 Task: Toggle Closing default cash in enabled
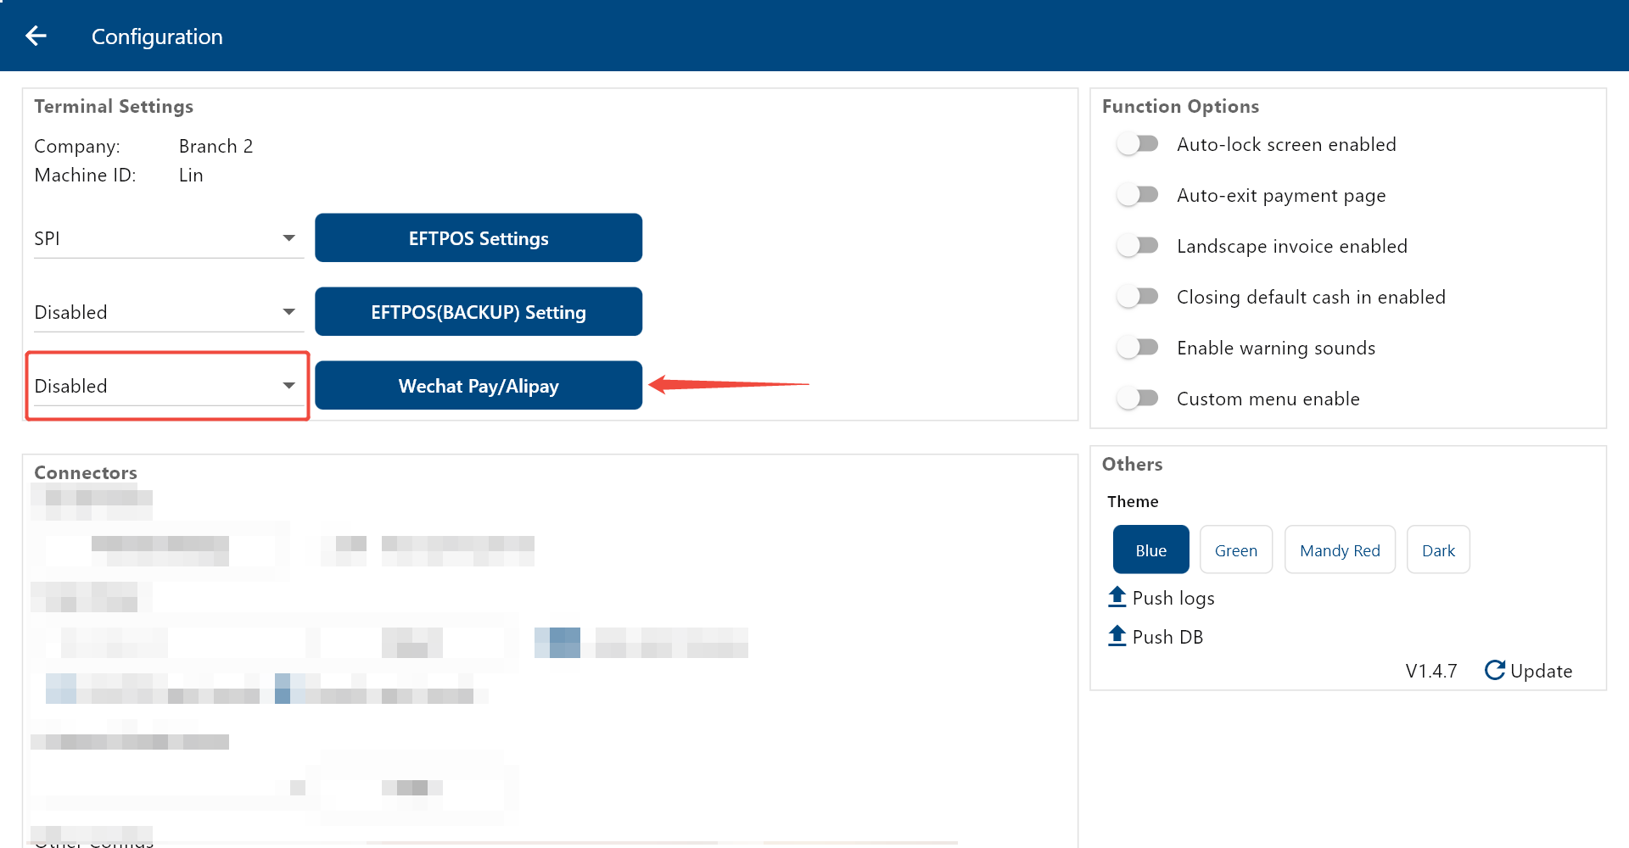1137,297
